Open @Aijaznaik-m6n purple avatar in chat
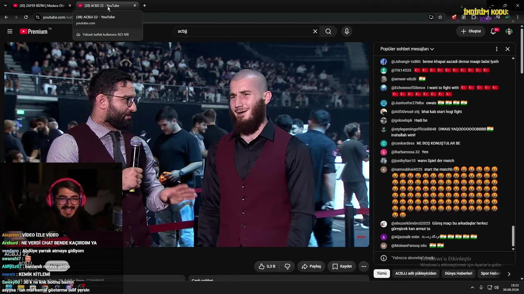Viewport: 524px width, 294px height. coord(384,237)
